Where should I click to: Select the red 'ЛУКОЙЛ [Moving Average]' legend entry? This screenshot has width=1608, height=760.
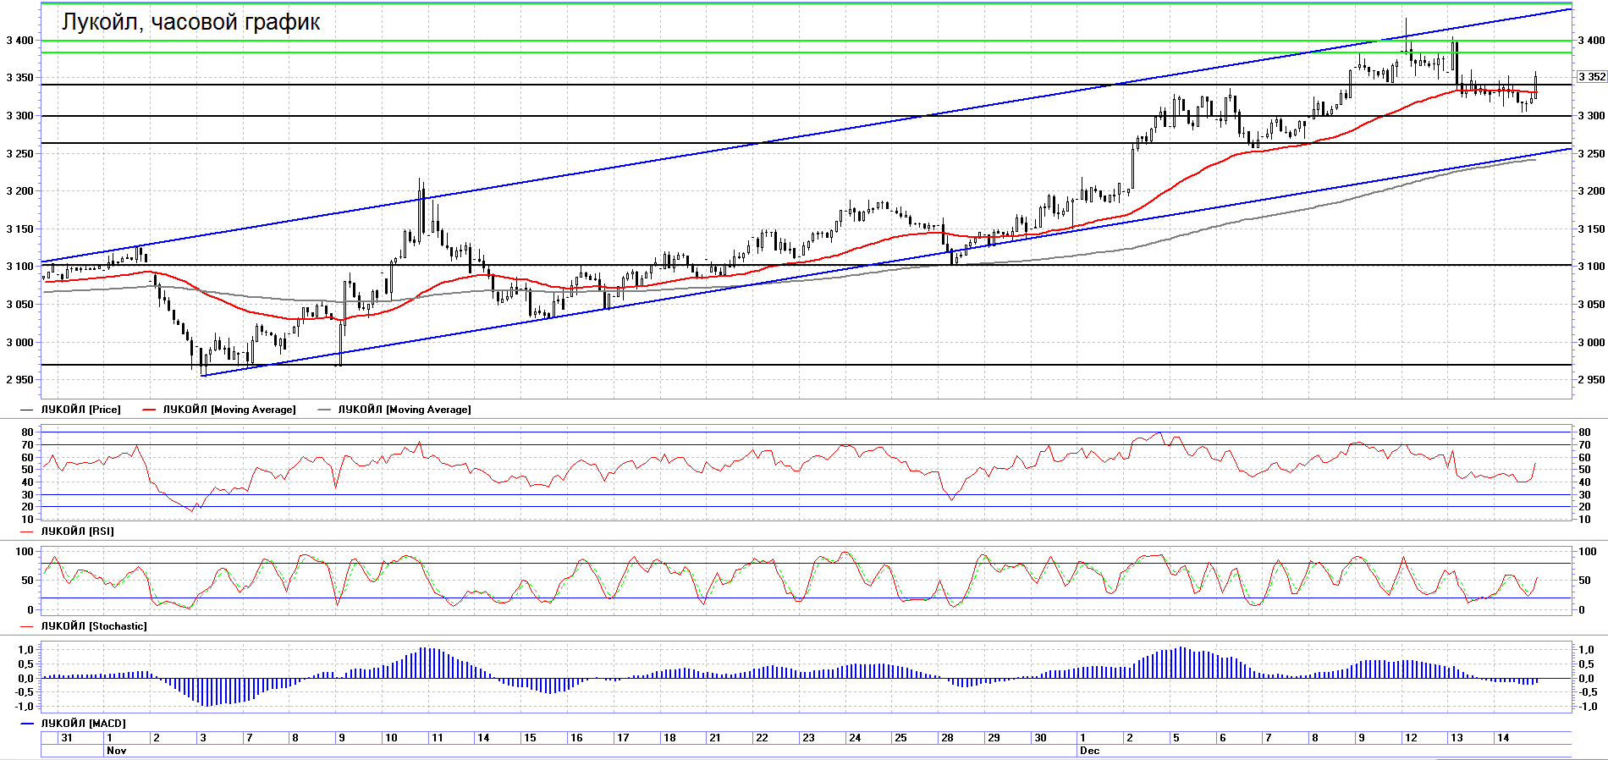pyautogui.click(x=220, y=410)
